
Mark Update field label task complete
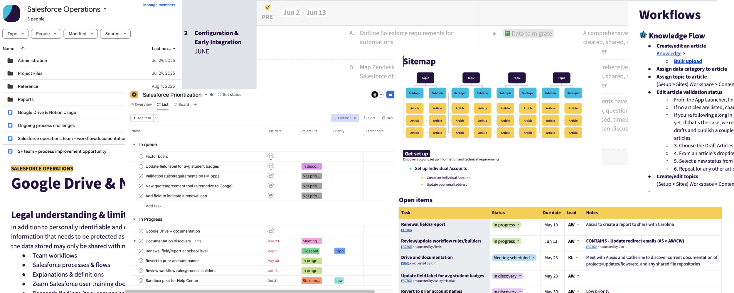[x=141, y=166]
